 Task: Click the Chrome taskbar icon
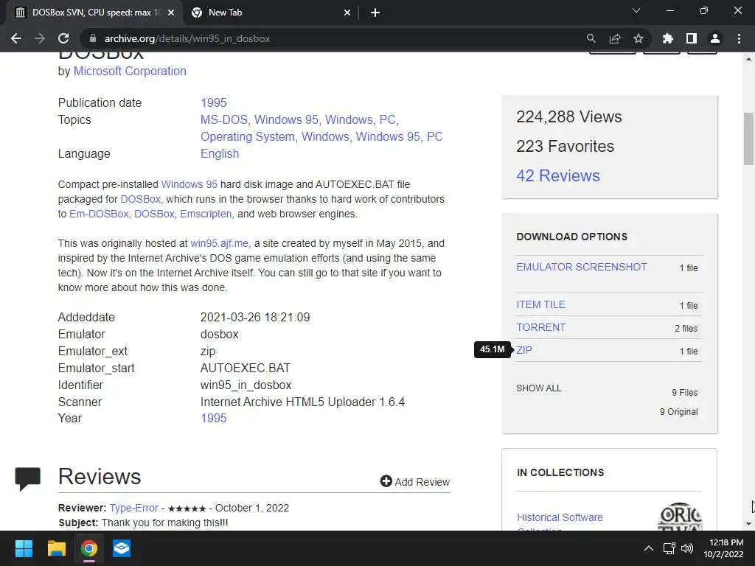(89, 548)
